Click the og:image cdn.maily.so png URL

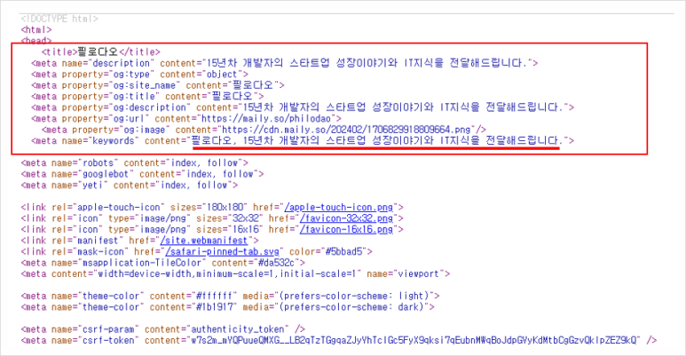coord(345,130)
